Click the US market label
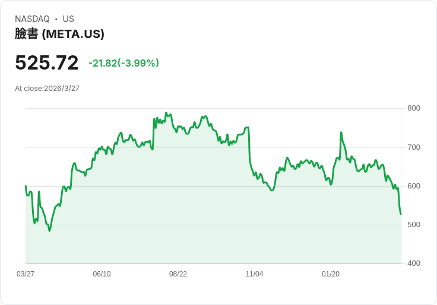 point(68,19)
